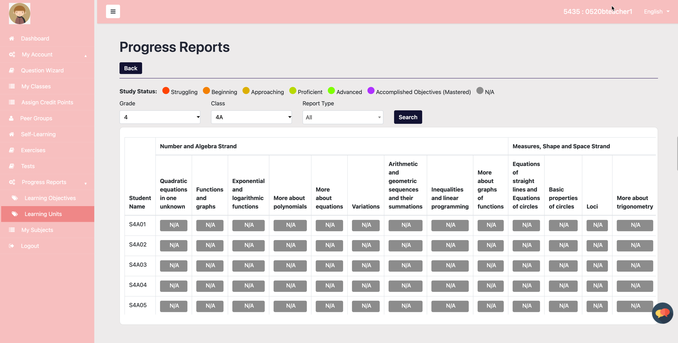Open the My Subjects menu label
The height and width of the screenshot is (343, 678).
[x=37, y=230]
